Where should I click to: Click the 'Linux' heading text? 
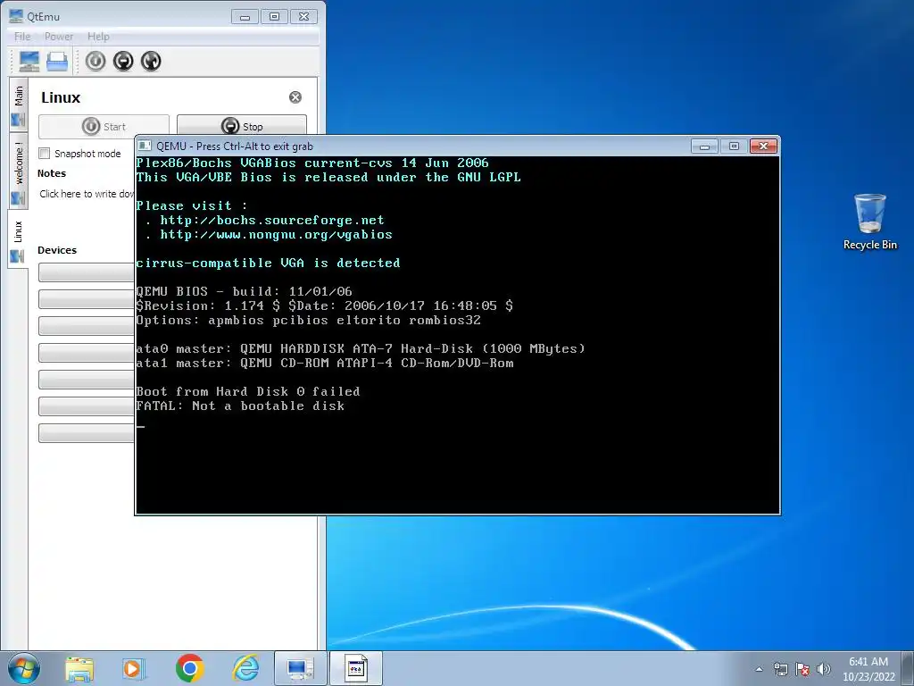point(61,97)
